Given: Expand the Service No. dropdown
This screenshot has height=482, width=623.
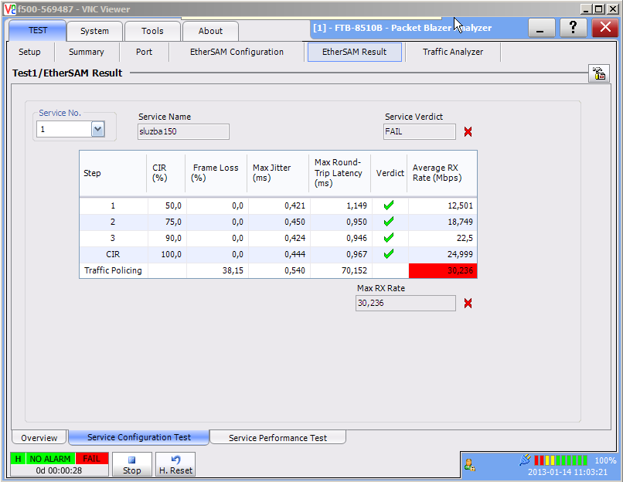Looking at the screenshot, I should coord(97,129).
